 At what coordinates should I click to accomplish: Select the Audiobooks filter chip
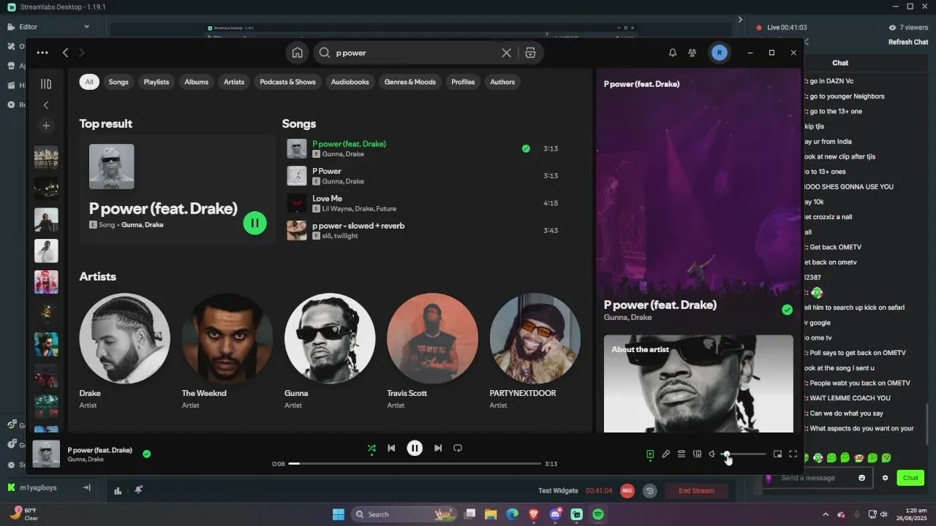(350, 82)
